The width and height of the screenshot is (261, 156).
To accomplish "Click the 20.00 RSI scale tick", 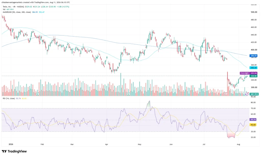I will [x=253, y=137].
